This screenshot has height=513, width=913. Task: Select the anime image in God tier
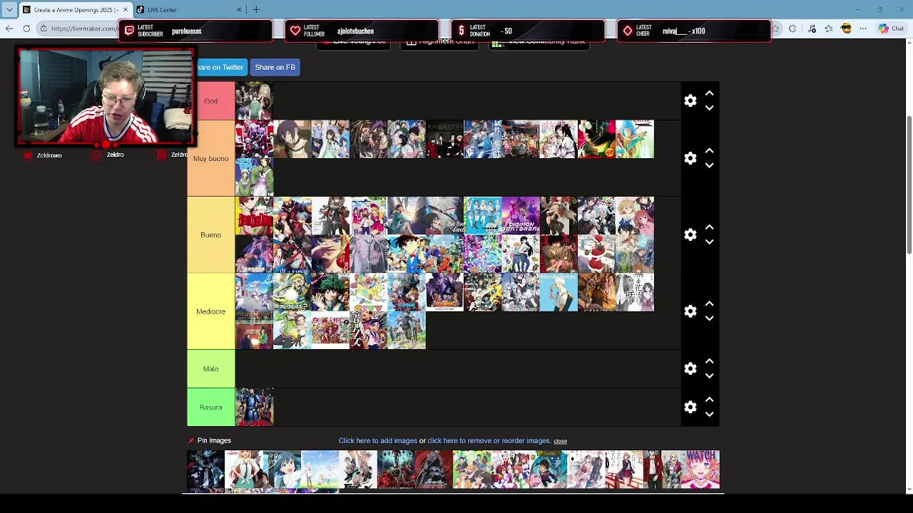(x=255, y=101)
